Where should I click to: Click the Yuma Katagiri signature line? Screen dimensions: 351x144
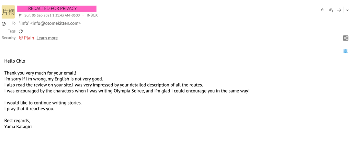18,127
